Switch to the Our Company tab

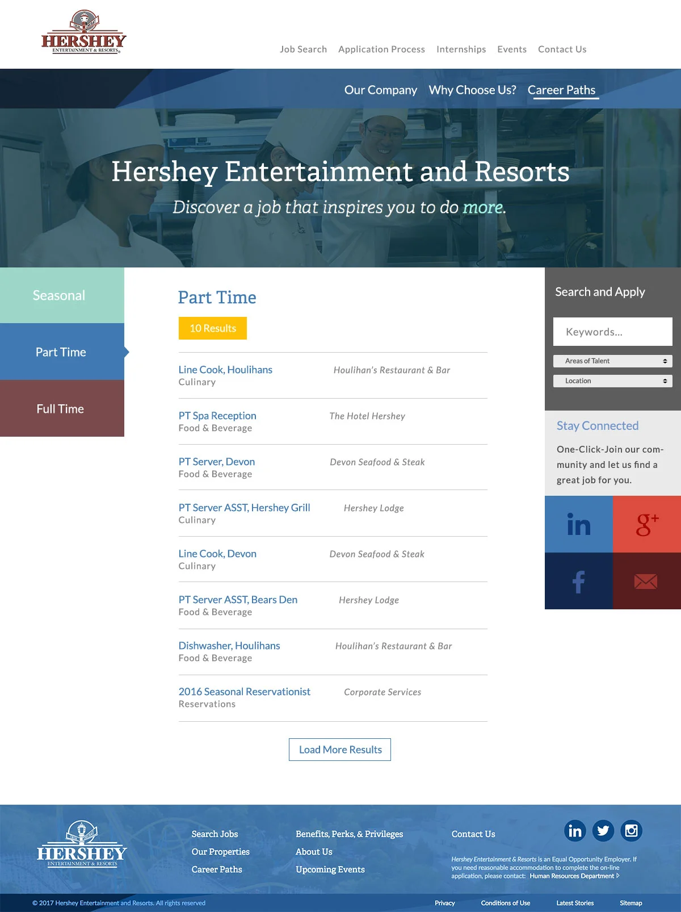click(381, 90)
